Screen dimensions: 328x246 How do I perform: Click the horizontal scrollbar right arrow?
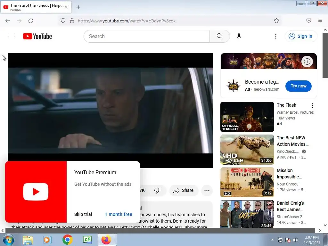point(320,230)
